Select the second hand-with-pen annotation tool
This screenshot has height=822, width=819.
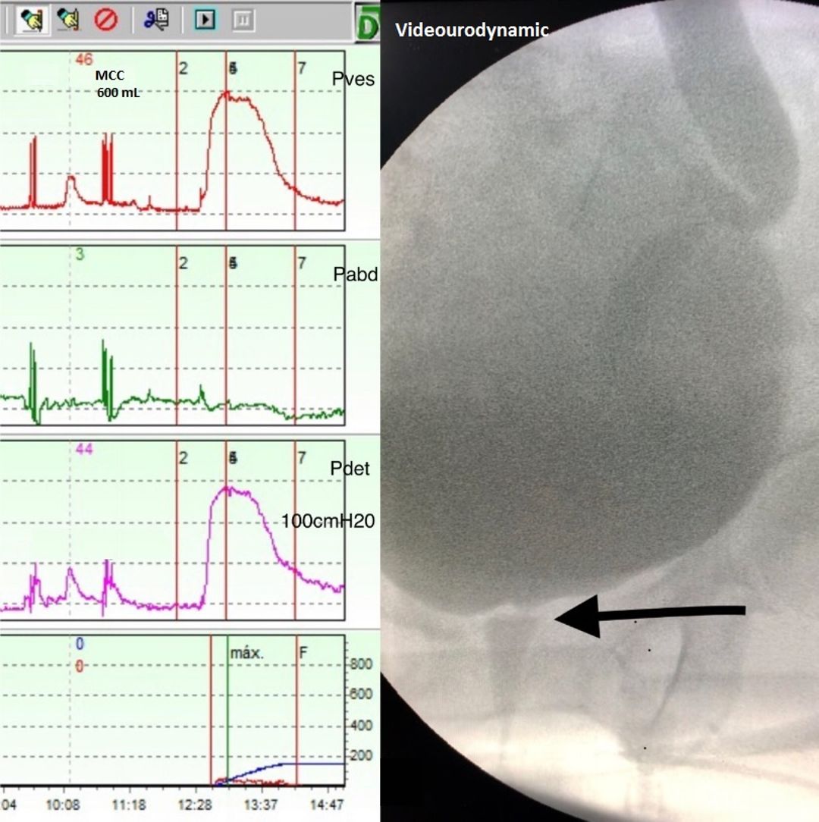67,20
